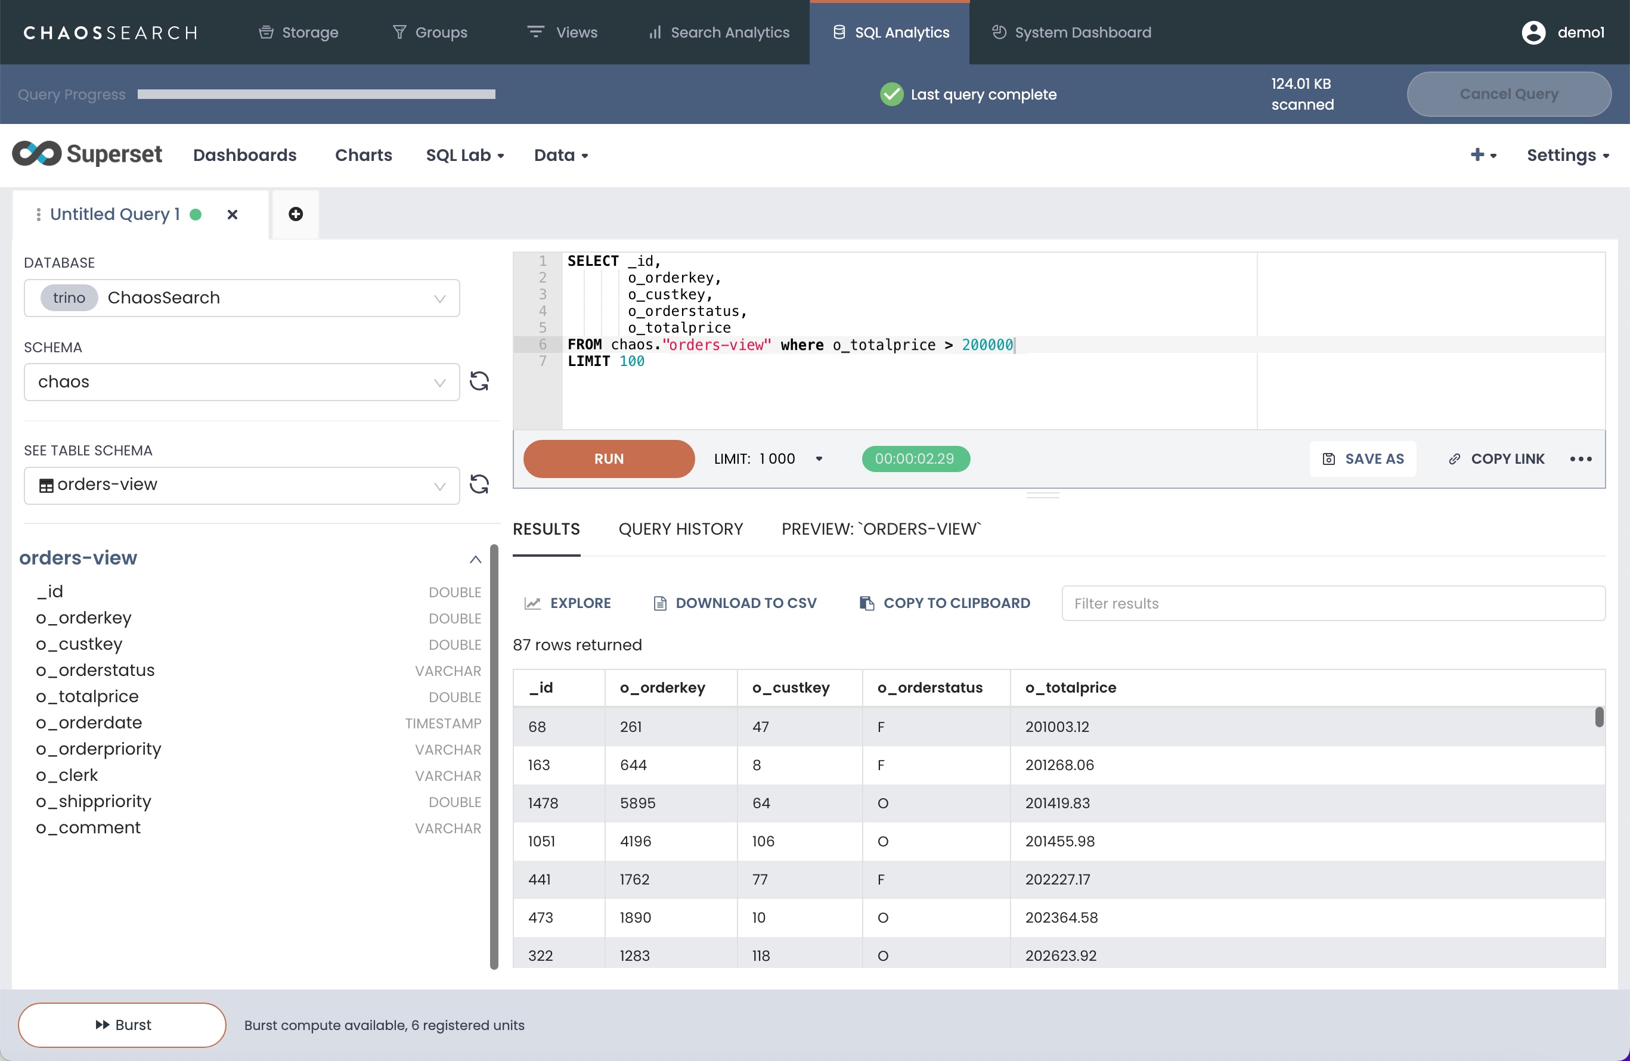Viewport: 1630px width, 1061px height.
Task: Add a new query tab with plus icon
Action: point(295,214)
